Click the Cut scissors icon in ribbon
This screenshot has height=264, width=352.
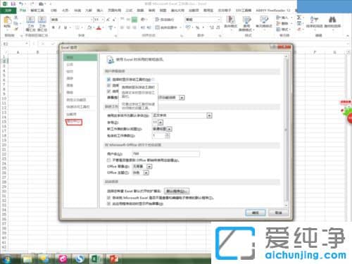tap(16, 18)
